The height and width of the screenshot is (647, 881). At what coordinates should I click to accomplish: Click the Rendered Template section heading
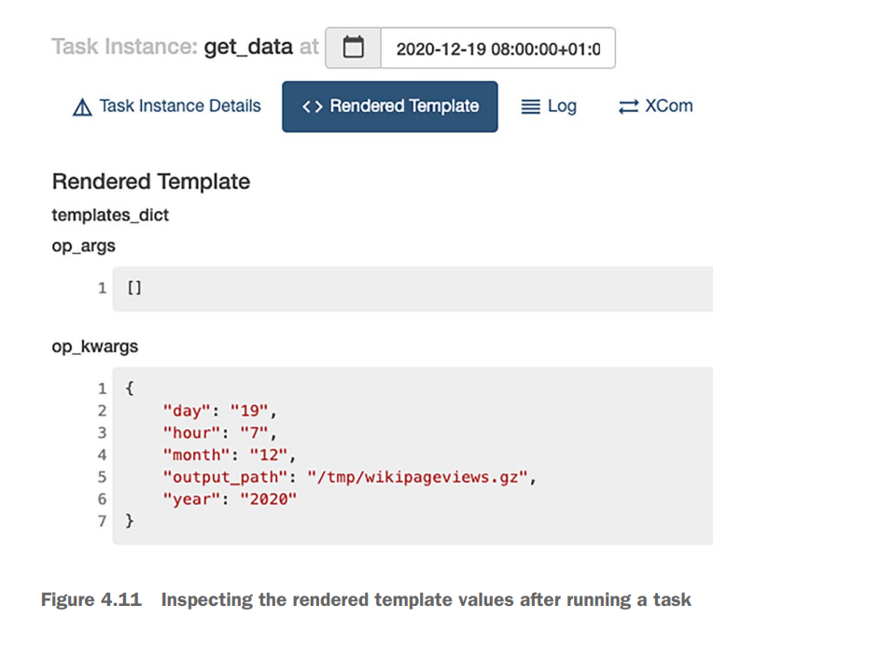(151, 181)
